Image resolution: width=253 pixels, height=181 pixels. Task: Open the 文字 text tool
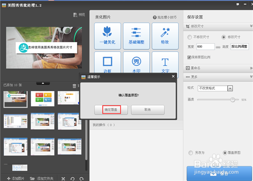point(165,62)
